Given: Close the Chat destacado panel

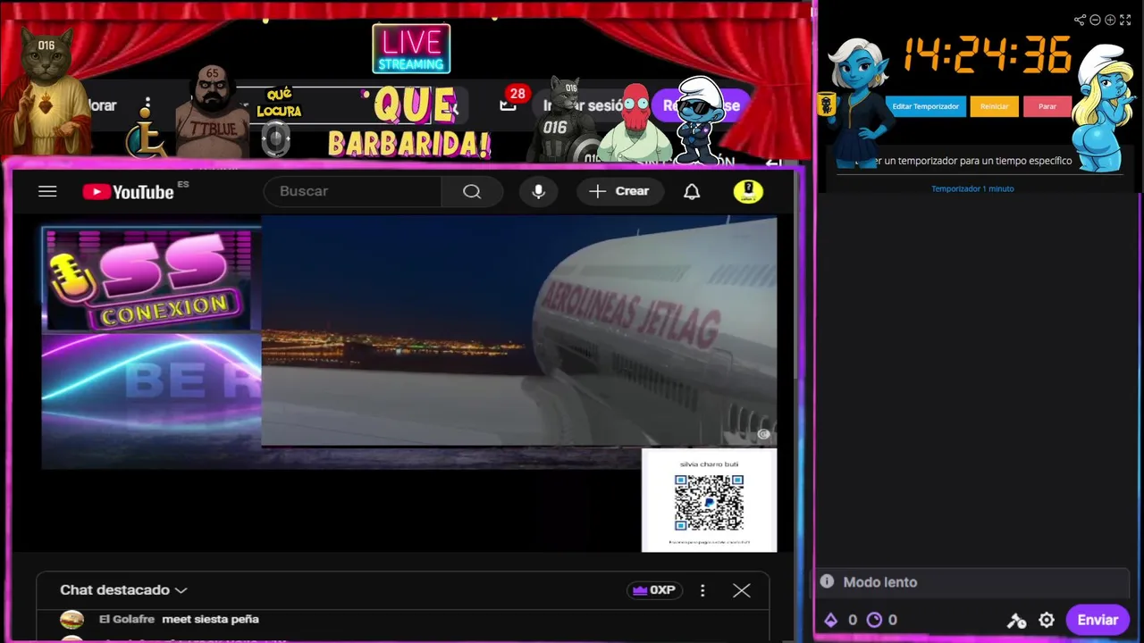Looking at the screenshot, I should pos(742,590).
